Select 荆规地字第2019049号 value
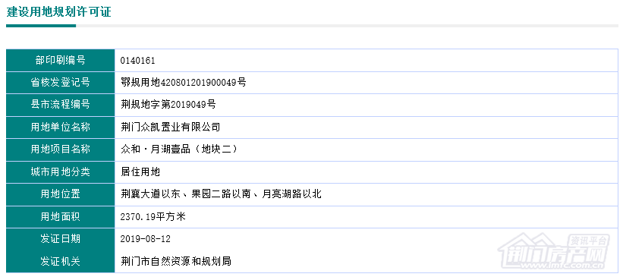The height and width of the screenshot is (277, 623). 168,105
